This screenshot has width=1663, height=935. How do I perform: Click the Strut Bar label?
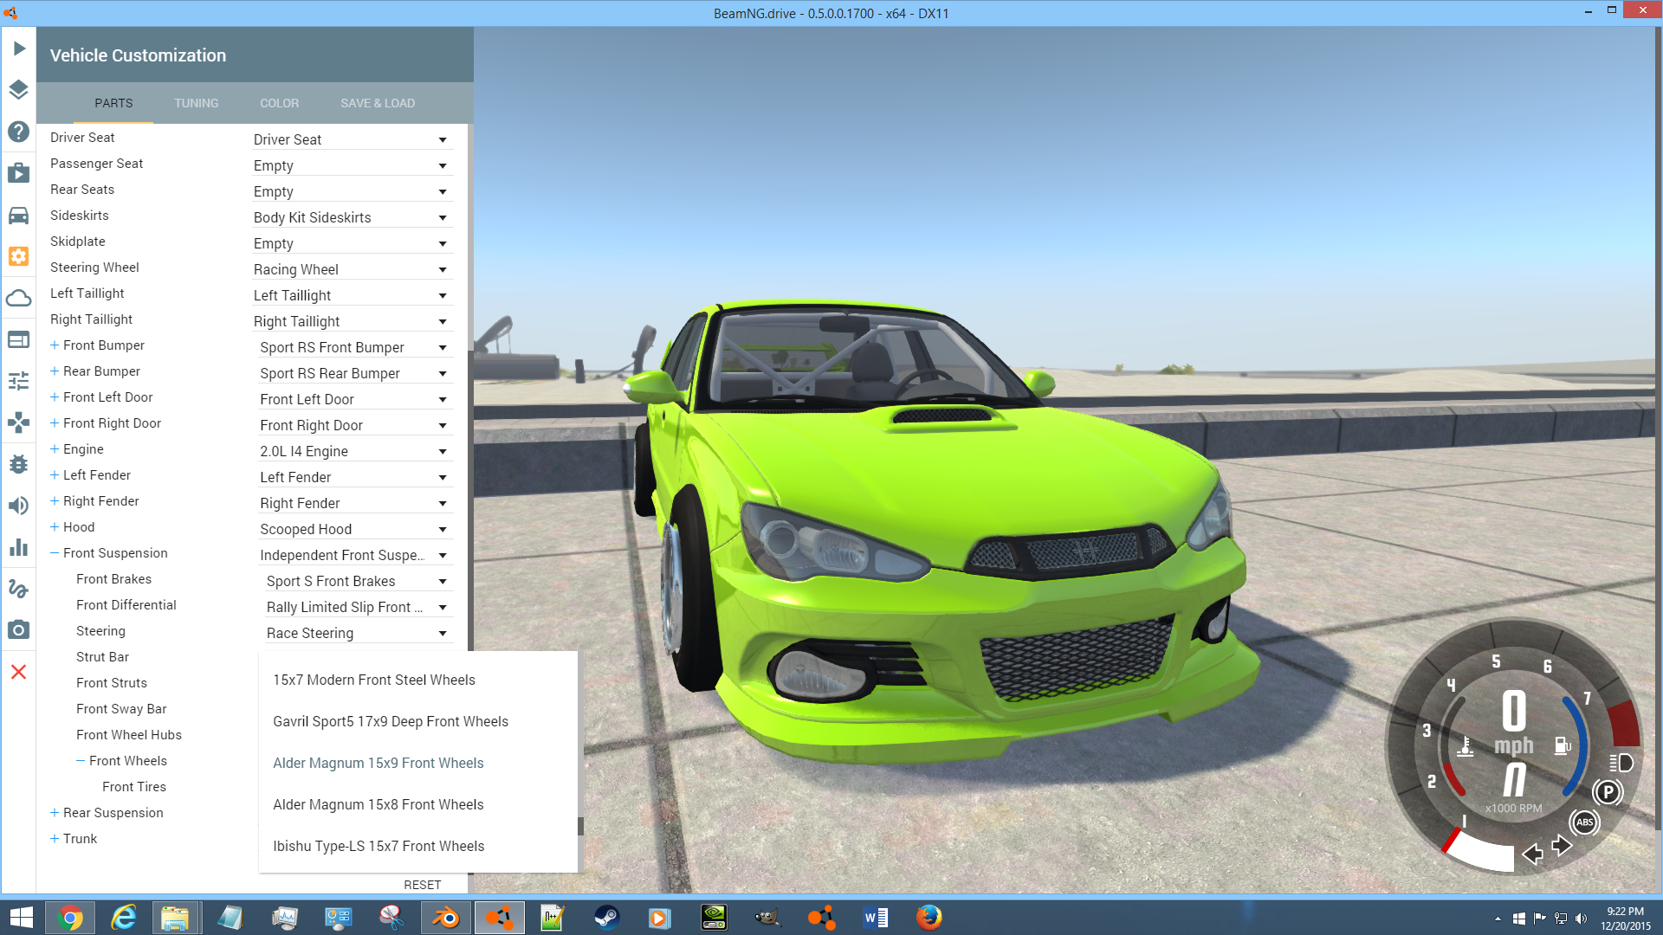102,657
